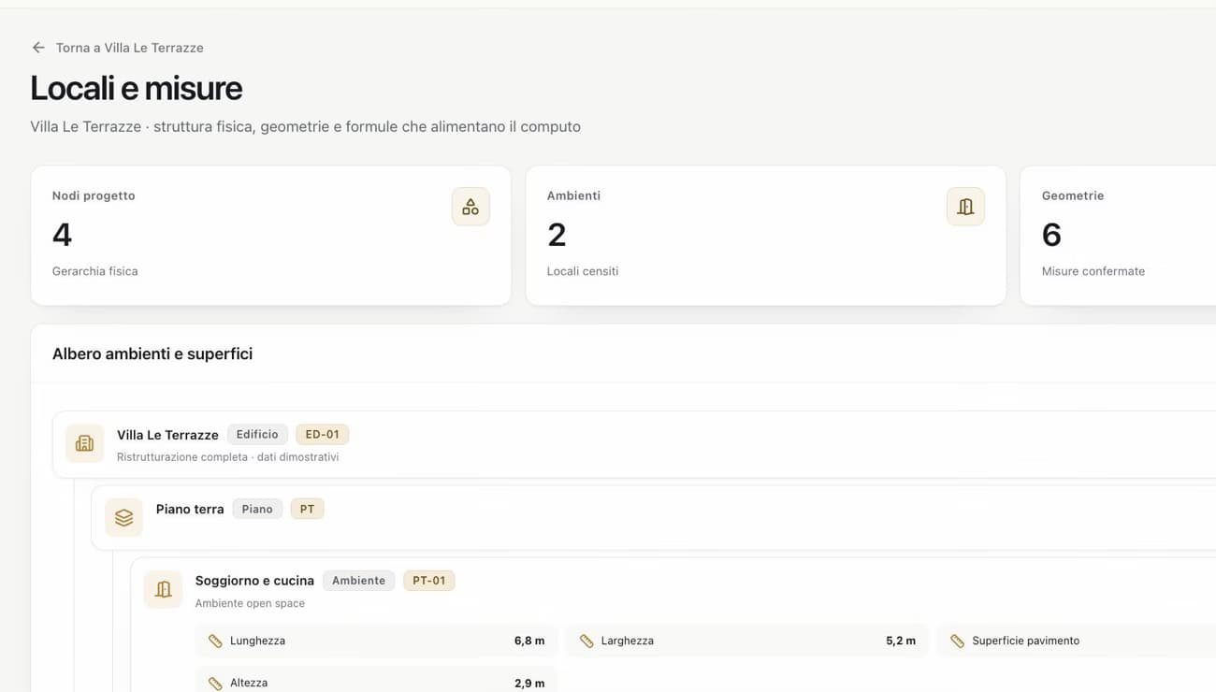This screenshot has width=1216, height=692.
Task: Click the Locali e misure page title
Action: point(137,88)
